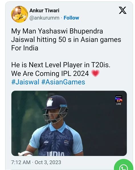Viewport: 135px width, 170px height.
Task: Open Ankur Tiwari's profile avatar
Action: pyautogui.click(x=20, y=14)
